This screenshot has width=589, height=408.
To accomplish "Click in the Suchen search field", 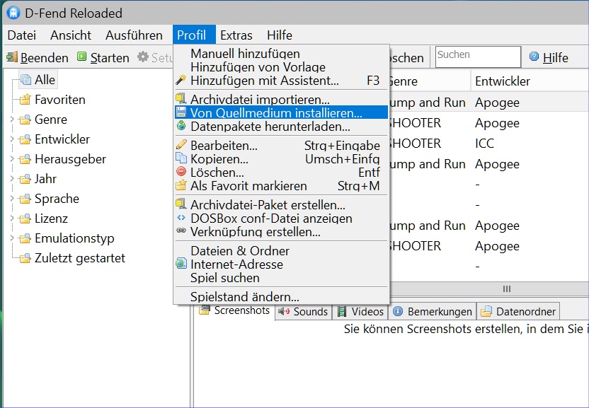I will [478, 57].
